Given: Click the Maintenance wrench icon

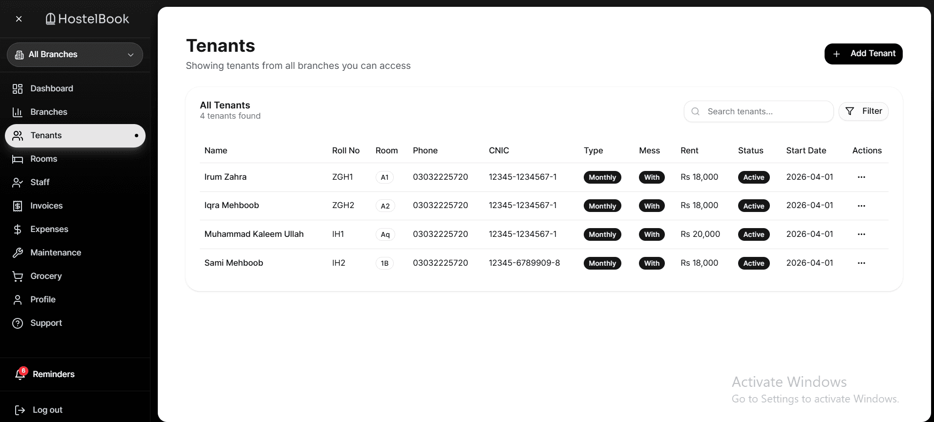Looking at the screenshot, I should point(18,253).
